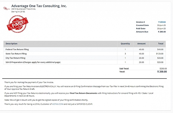Click the Amount column header

tap(141, 44)
